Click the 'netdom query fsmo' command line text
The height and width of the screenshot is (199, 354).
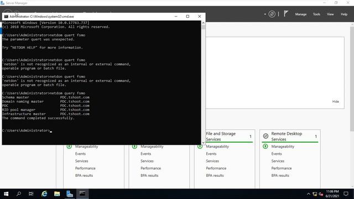67,93
